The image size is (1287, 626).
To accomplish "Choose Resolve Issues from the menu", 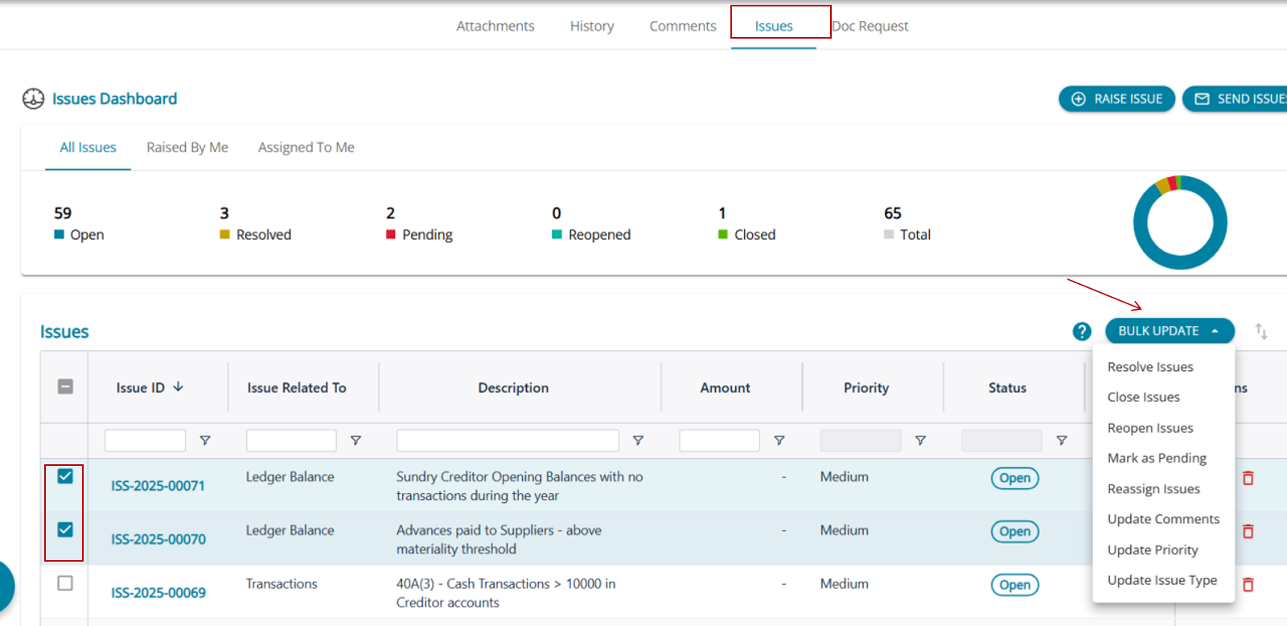I will coord(1149,367).
